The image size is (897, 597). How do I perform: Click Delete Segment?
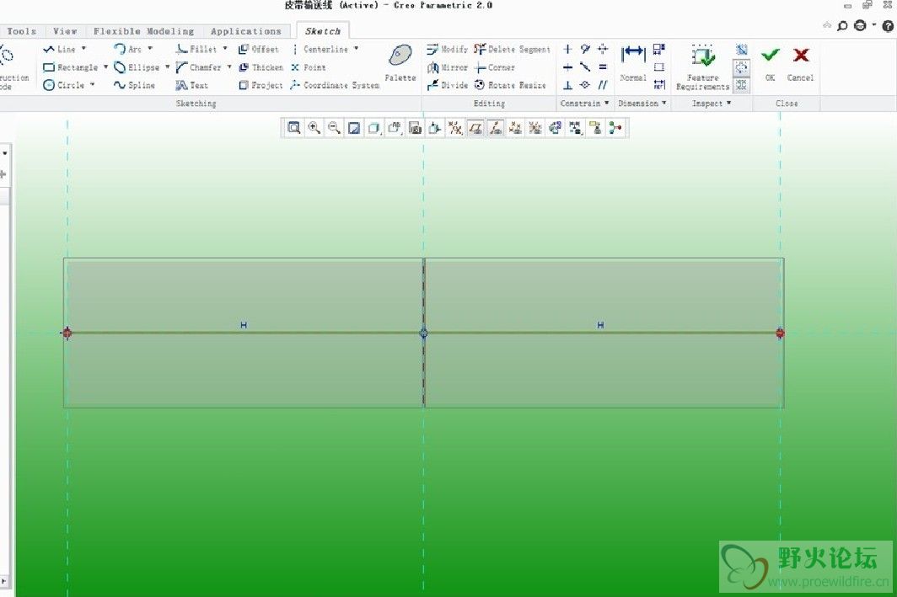pyautogui.click(x=512, y=49)
